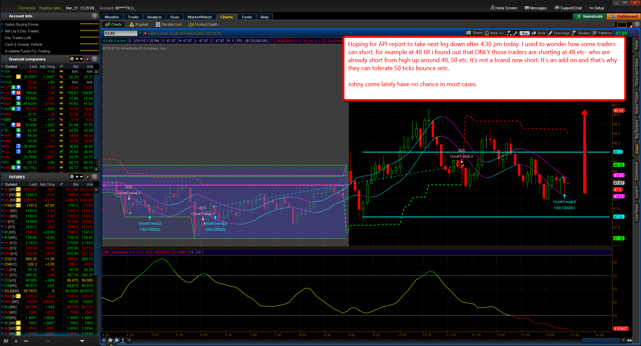Open the Live News side tab

click(637, 212)
